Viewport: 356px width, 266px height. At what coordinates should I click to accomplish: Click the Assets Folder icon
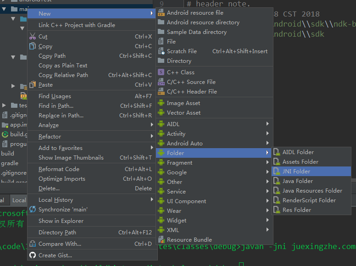point(277,161)
